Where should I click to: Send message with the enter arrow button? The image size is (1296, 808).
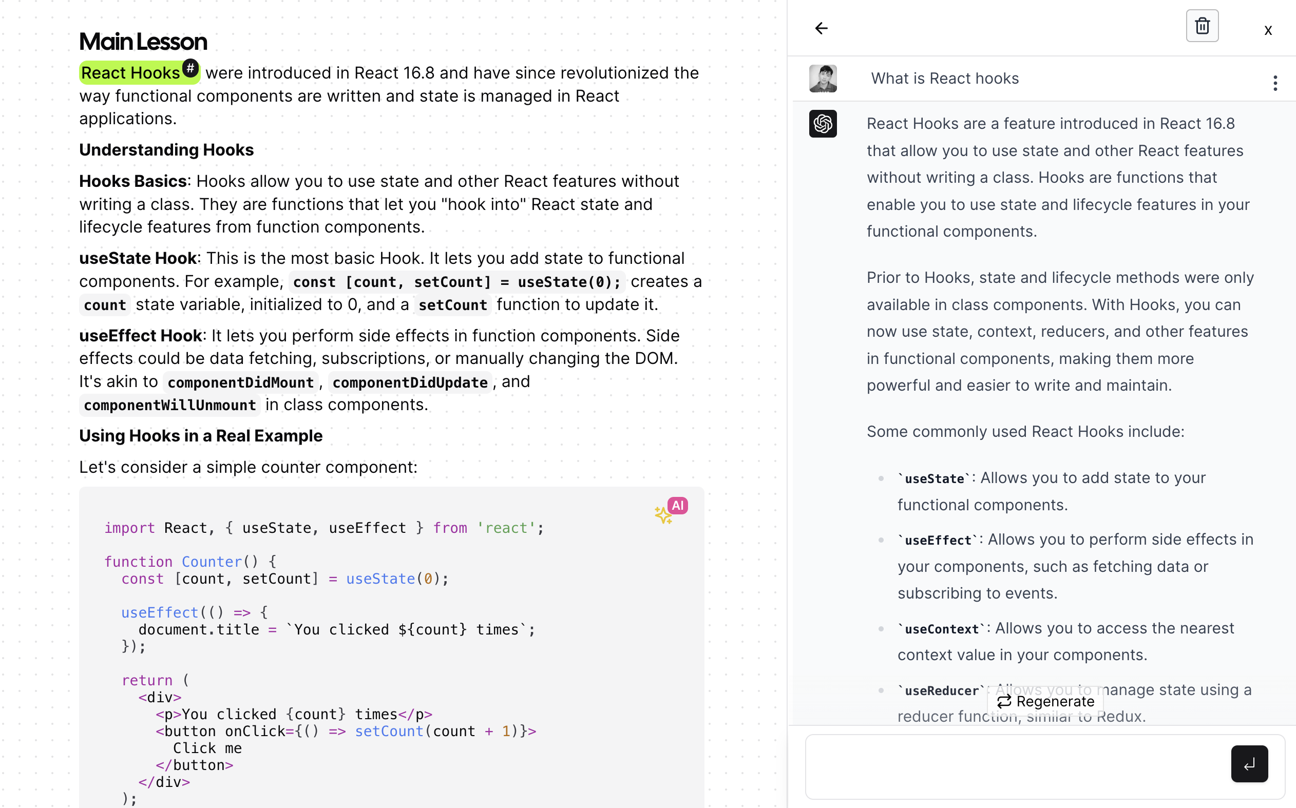(x=1249, y=764)
